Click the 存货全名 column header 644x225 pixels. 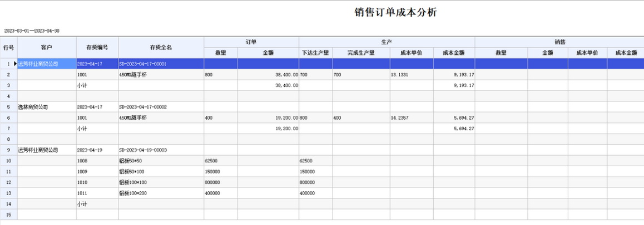click(161, 47)
